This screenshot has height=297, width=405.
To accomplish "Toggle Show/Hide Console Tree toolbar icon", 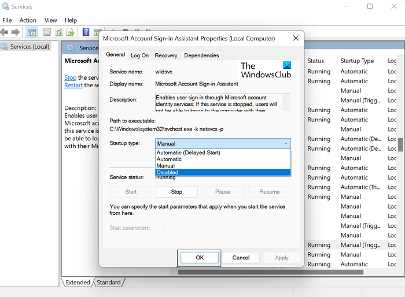I will [x=32, y=32].
